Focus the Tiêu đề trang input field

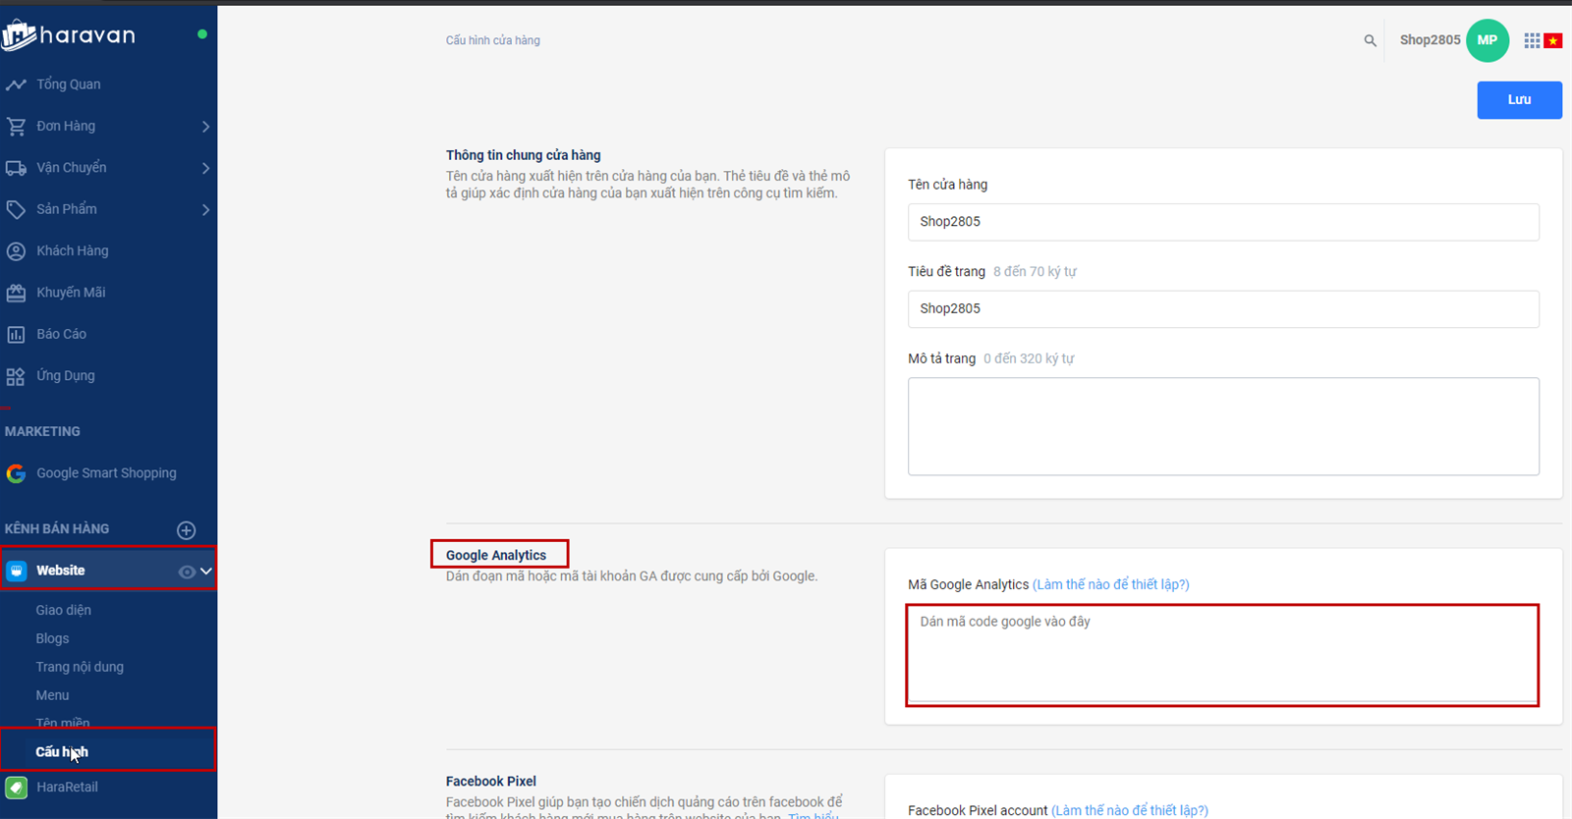pyautogui.click(x=1223, y=309)
